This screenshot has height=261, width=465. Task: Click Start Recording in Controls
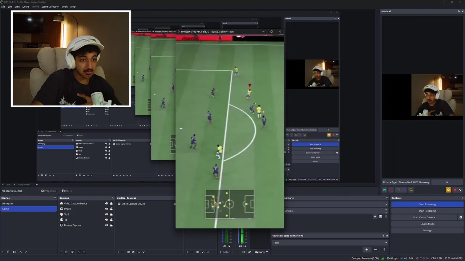[427, 211]
